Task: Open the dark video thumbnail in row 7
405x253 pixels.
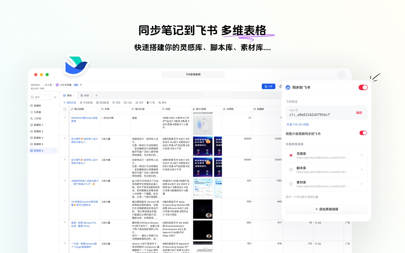Action: pyautogui.click(x=203, y=209)
